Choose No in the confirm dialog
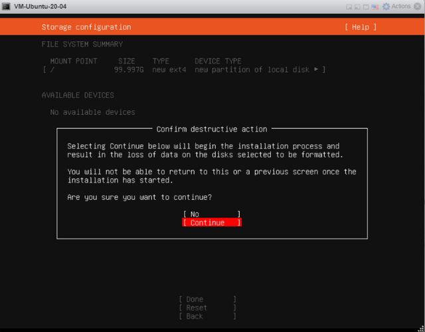The height and width of the screenshot is (332, 425). 212,214
